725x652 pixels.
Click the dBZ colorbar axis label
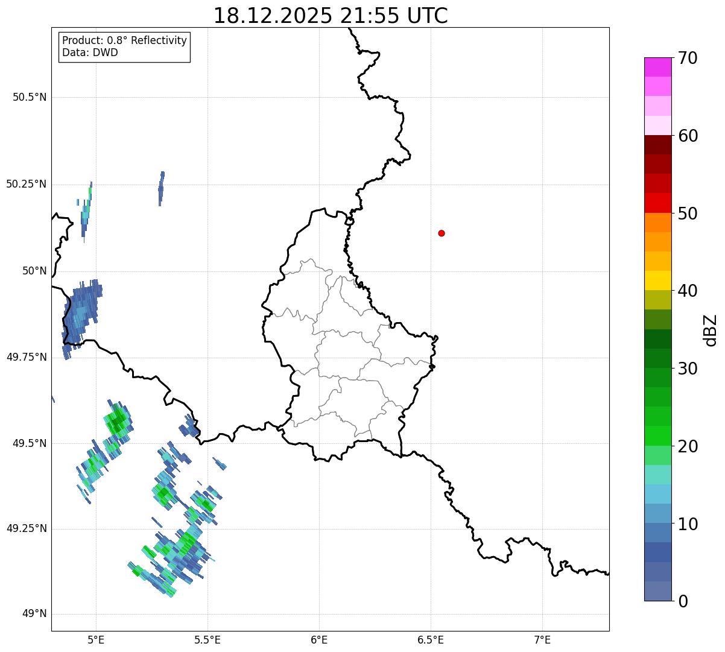(711, 329)
